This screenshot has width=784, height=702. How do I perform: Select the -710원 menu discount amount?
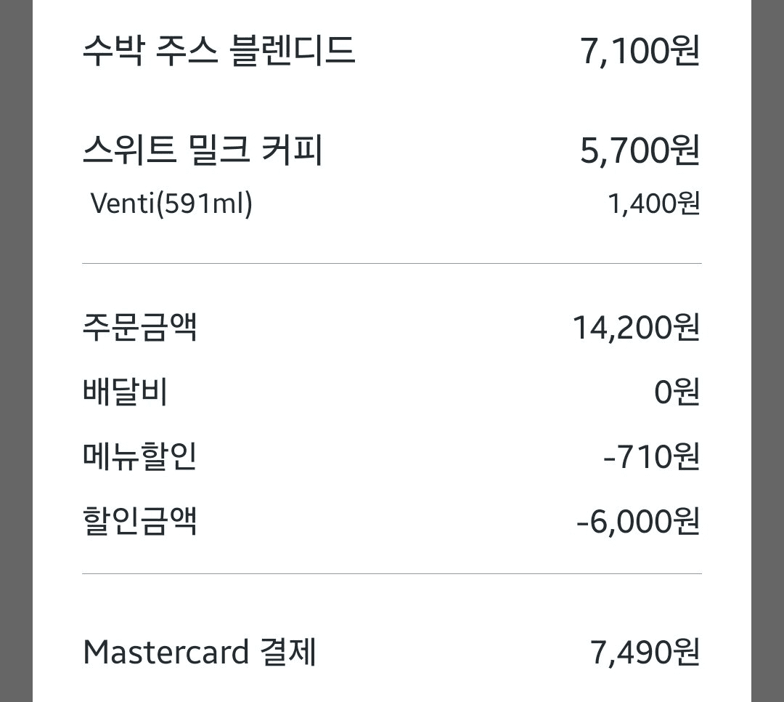[651, 456]
